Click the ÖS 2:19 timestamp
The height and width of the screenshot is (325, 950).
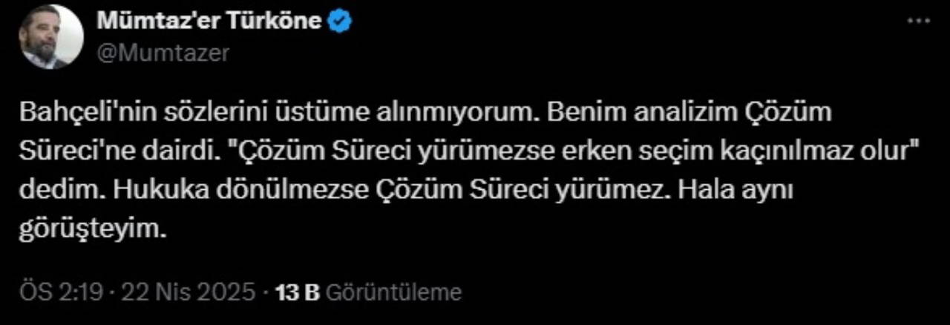click(46, 292)
